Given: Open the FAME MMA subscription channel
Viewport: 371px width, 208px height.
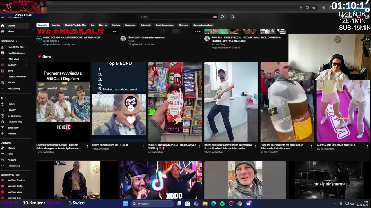Looking at the screenshot, I should tap(14, 59).
